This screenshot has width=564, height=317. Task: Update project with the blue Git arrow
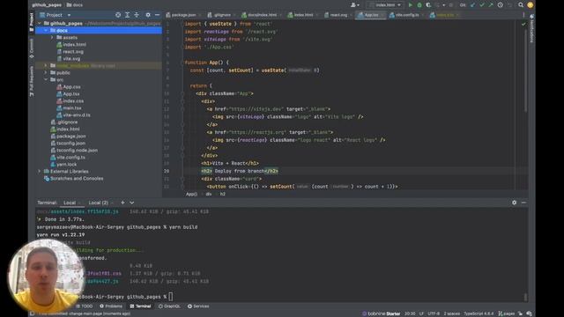click(x=472, y=5)
